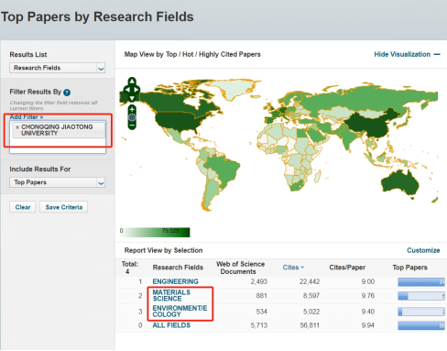
Task: Click the map zoom out minus button
Action: click(132, 126)
